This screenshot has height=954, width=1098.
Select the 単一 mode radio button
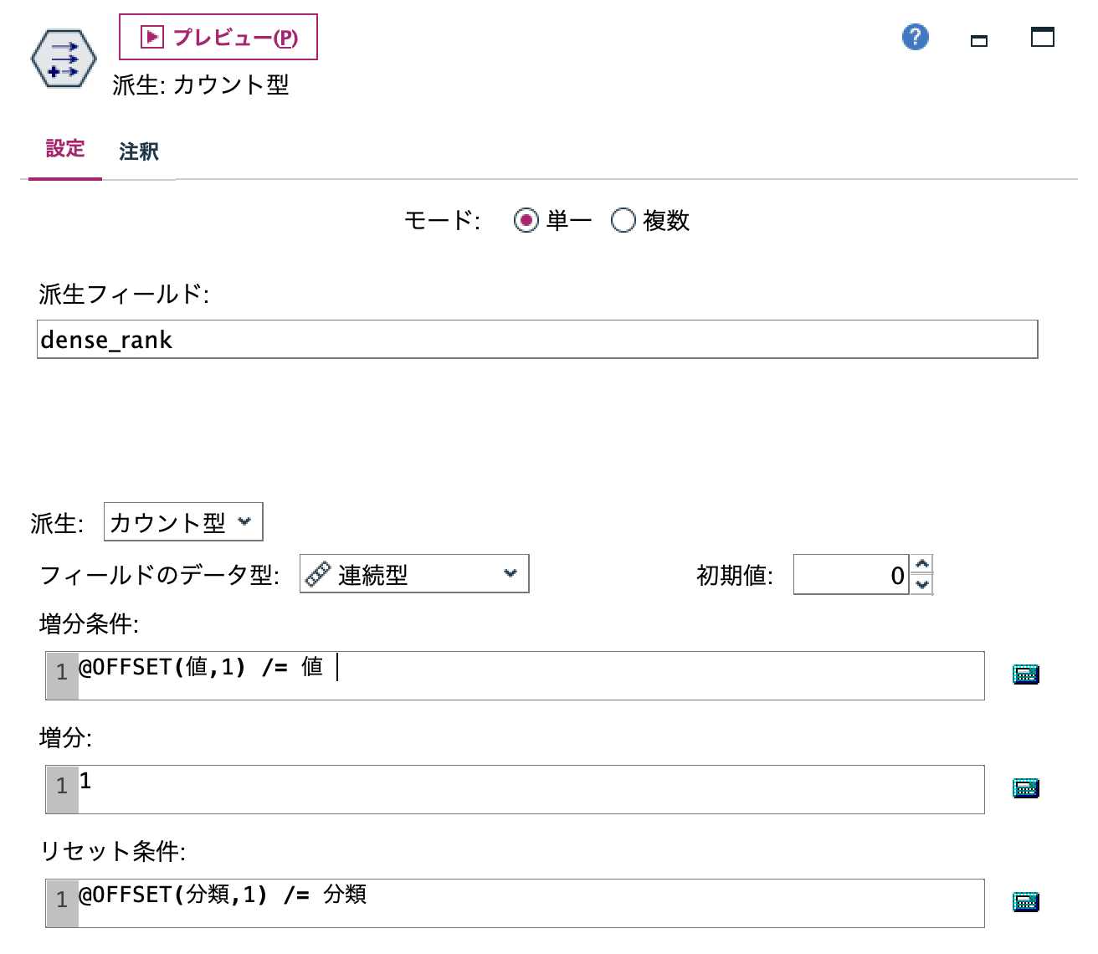526,221
